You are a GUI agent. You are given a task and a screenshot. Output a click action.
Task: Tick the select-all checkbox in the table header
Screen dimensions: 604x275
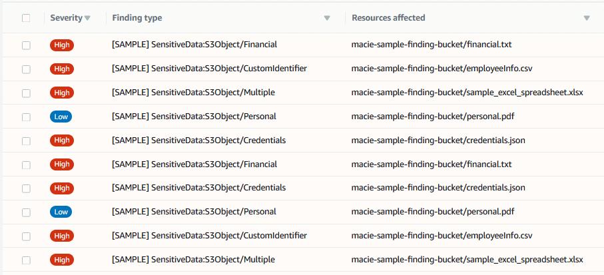tap(26, 18)
